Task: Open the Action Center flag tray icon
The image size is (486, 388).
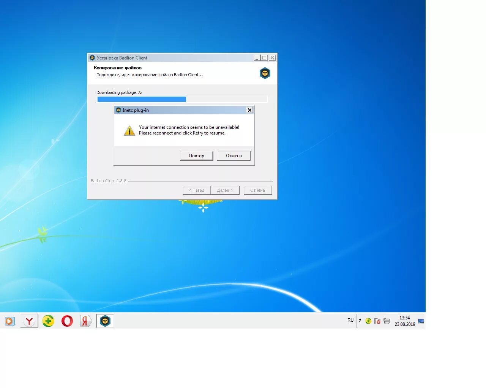Action: click(x=377, y=321)
